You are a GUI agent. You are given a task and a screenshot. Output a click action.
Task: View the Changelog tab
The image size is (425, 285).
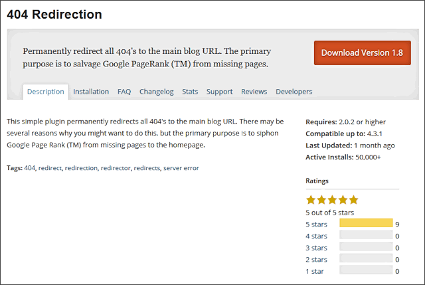coord(157,92)
